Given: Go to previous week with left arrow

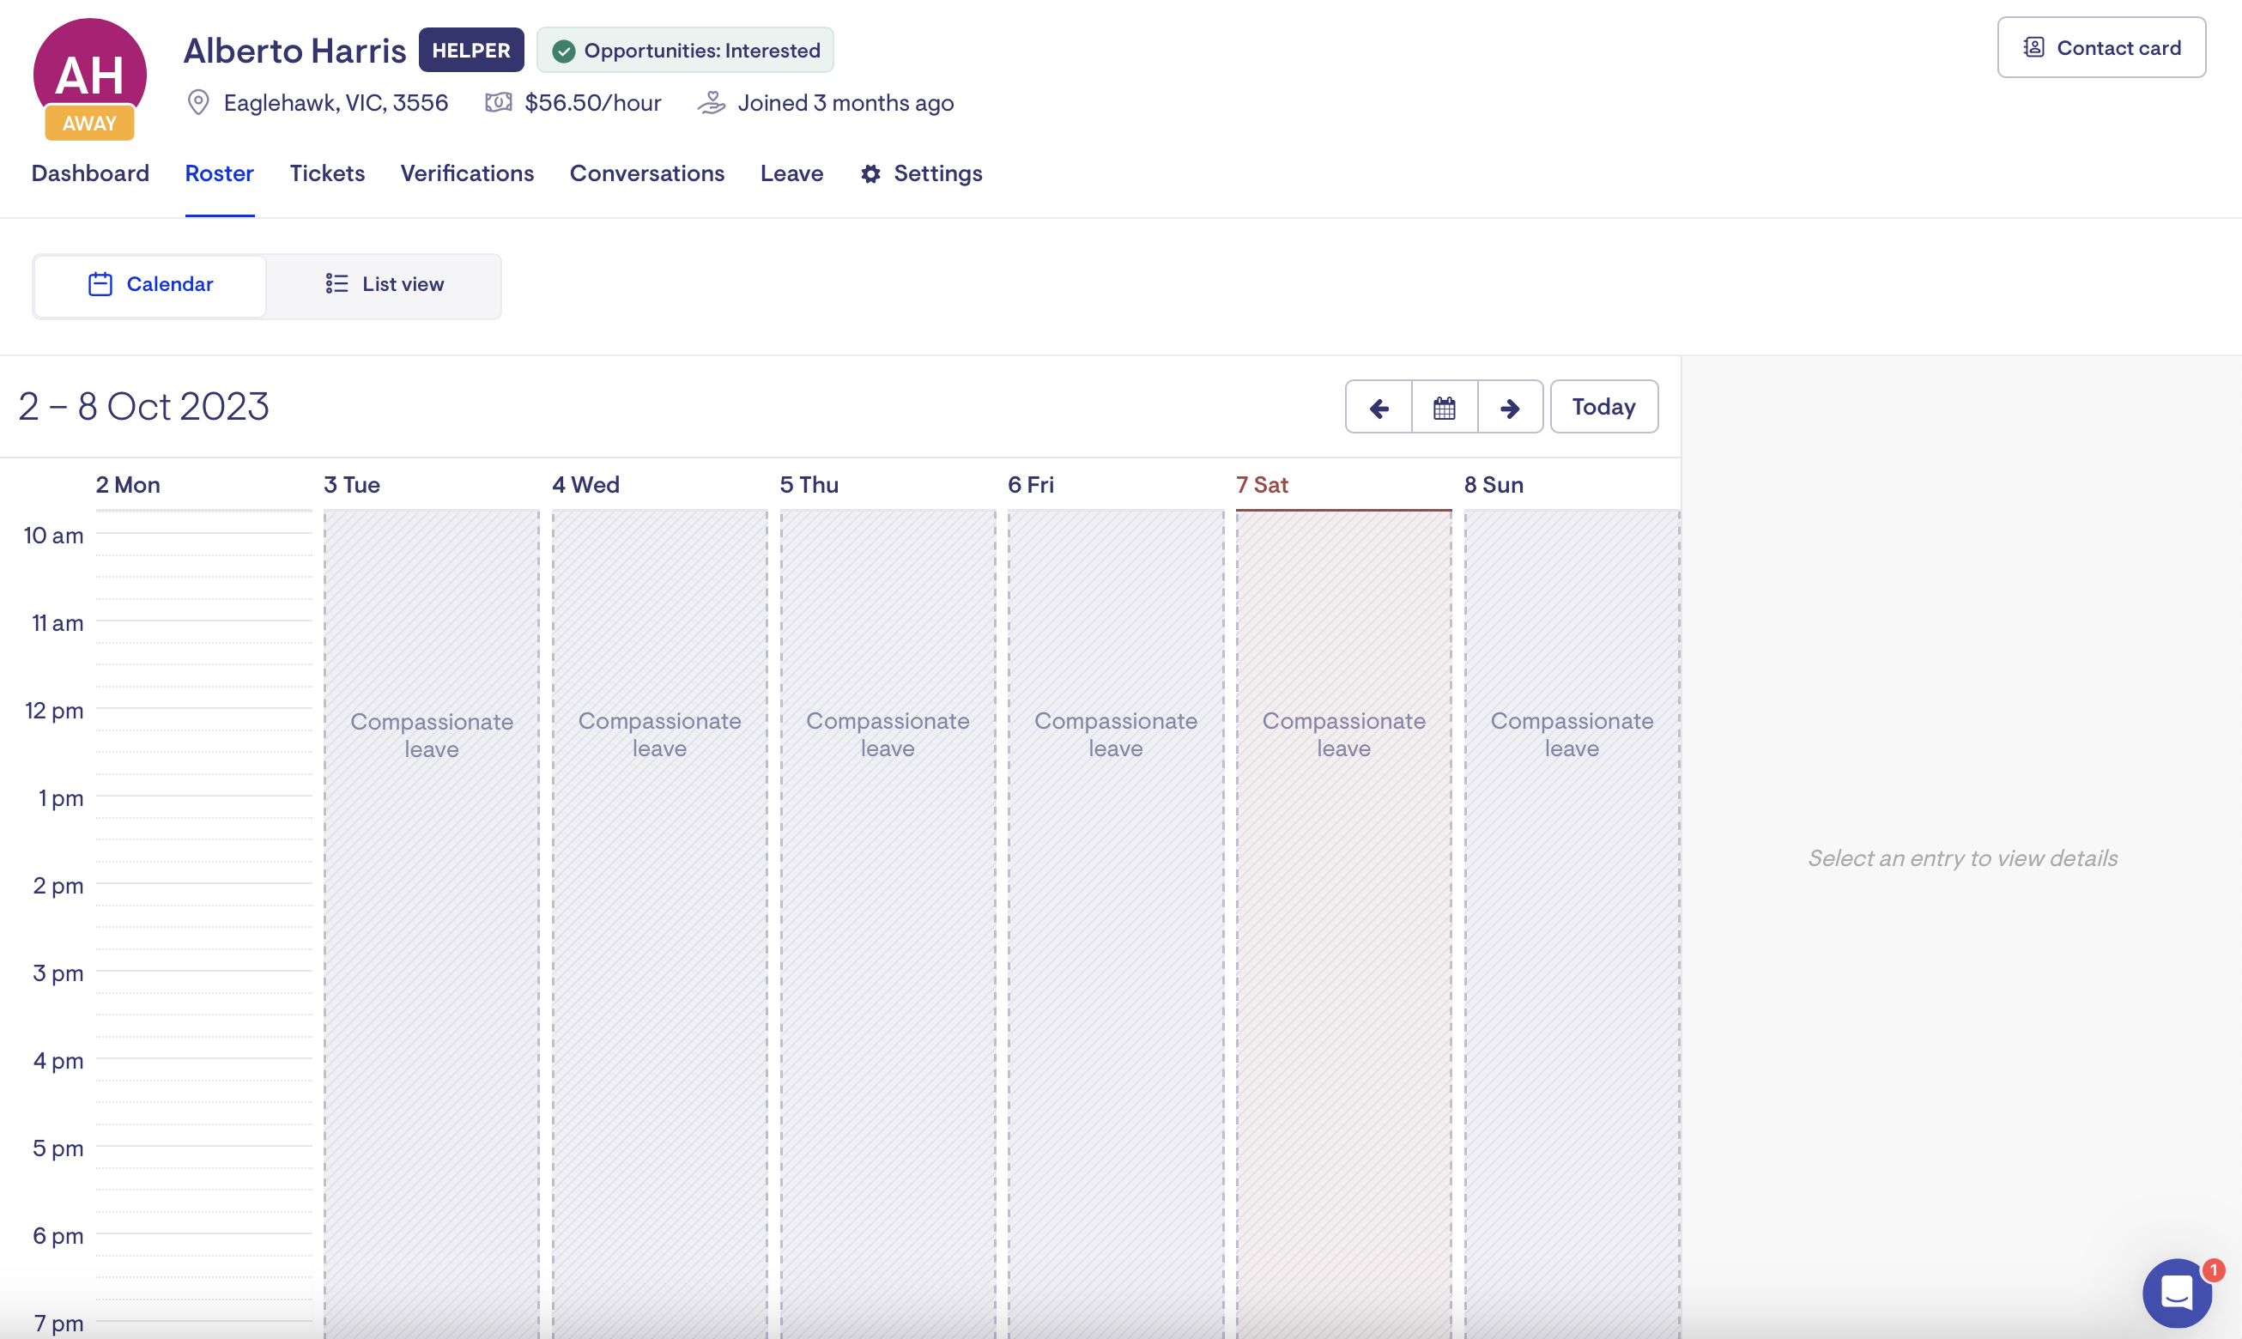Looking at the screenshot, I should click(1378, 408).
